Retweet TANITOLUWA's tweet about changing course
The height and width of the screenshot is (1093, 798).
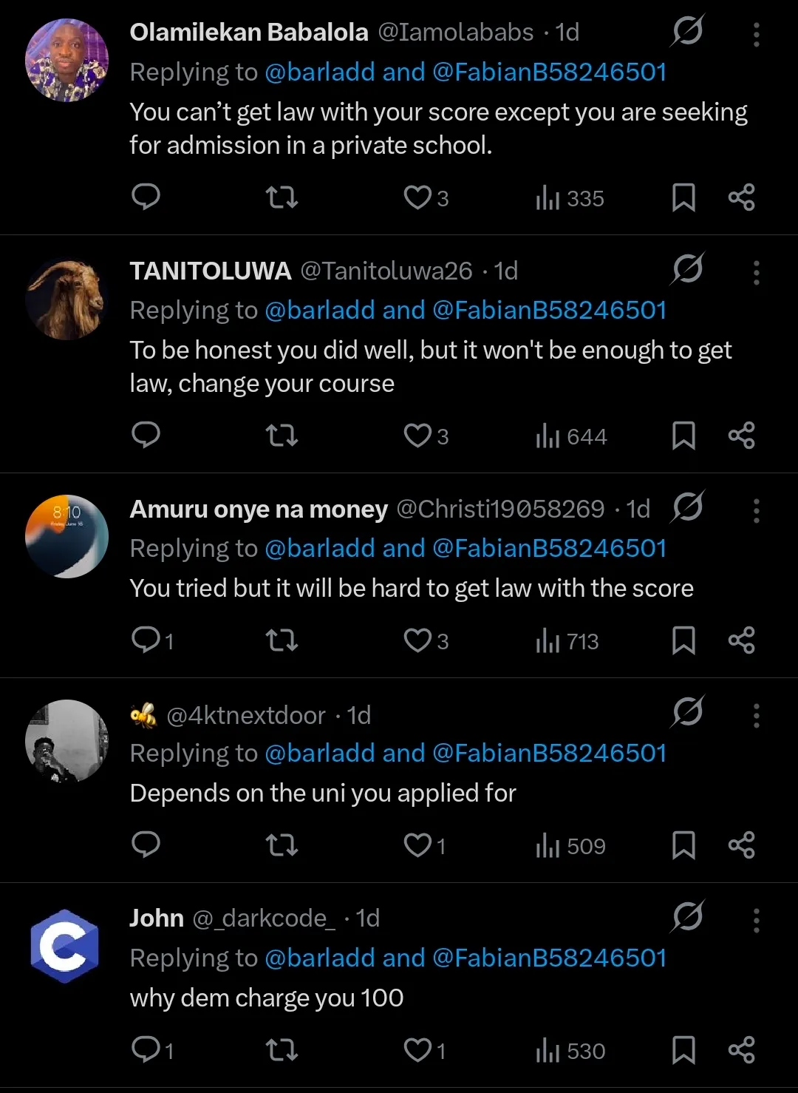tap(282, 436)
